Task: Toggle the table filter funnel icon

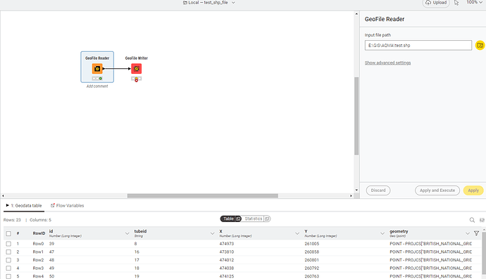Action: [476, 233]
